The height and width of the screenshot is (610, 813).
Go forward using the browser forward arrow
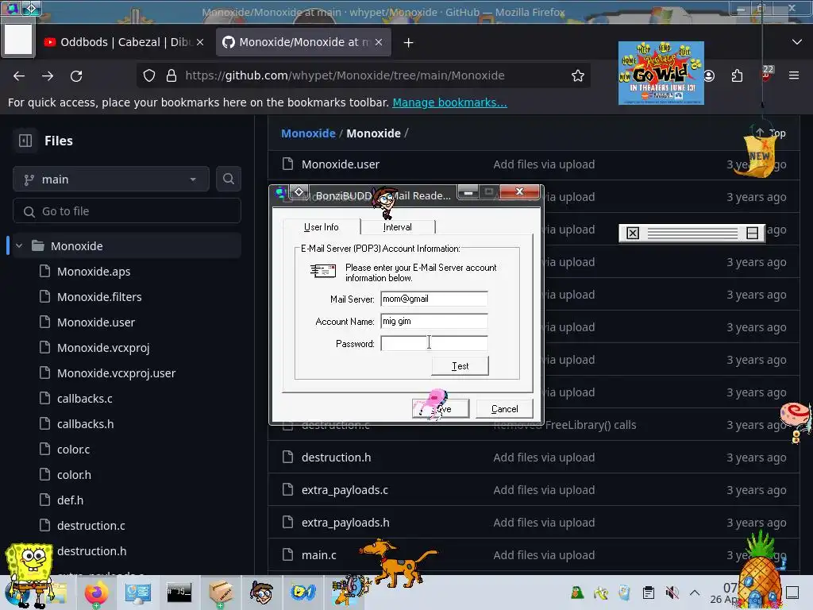[x=48, y=75]
